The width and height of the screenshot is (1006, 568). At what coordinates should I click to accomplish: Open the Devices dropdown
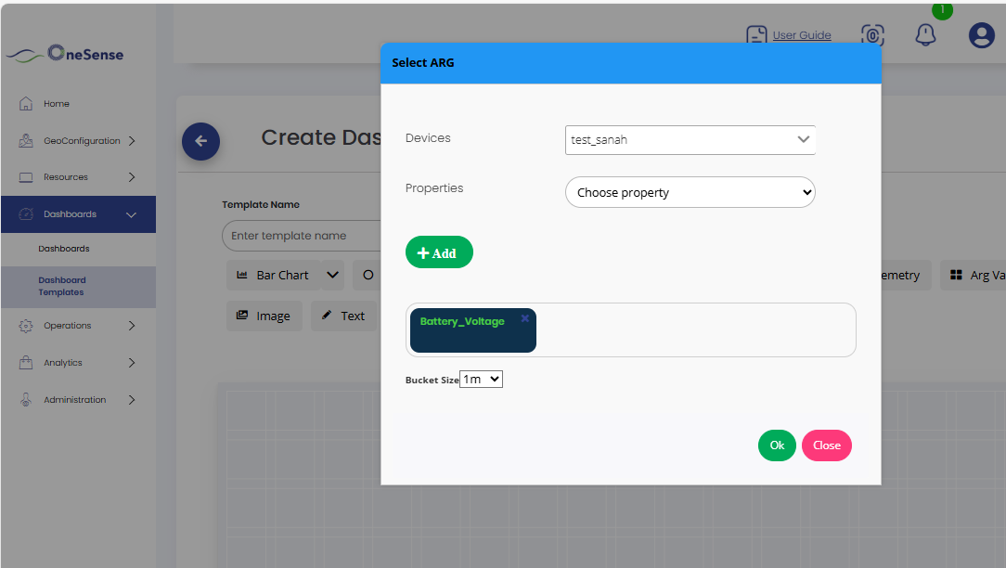click(690, 140)
